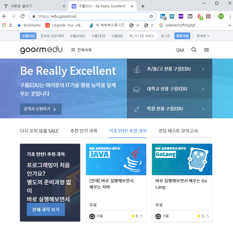Switch to the 새로운 글쓰기 tab
This screenshot has height=225, width=233.
[x=34, y=6]
